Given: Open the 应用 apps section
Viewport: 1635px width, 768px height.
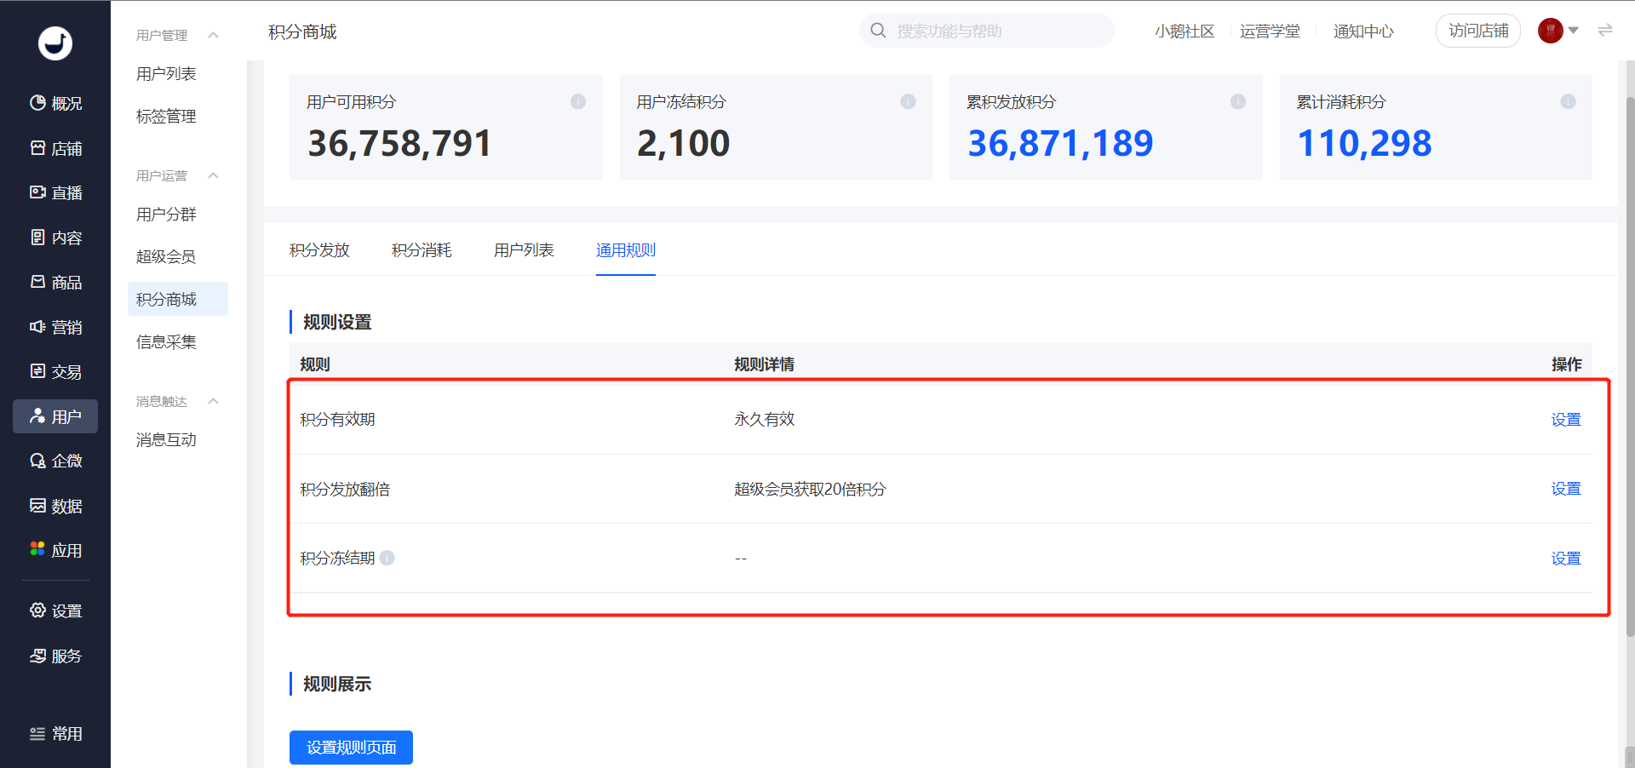Looking at the screenshot, I should [55, 550].
